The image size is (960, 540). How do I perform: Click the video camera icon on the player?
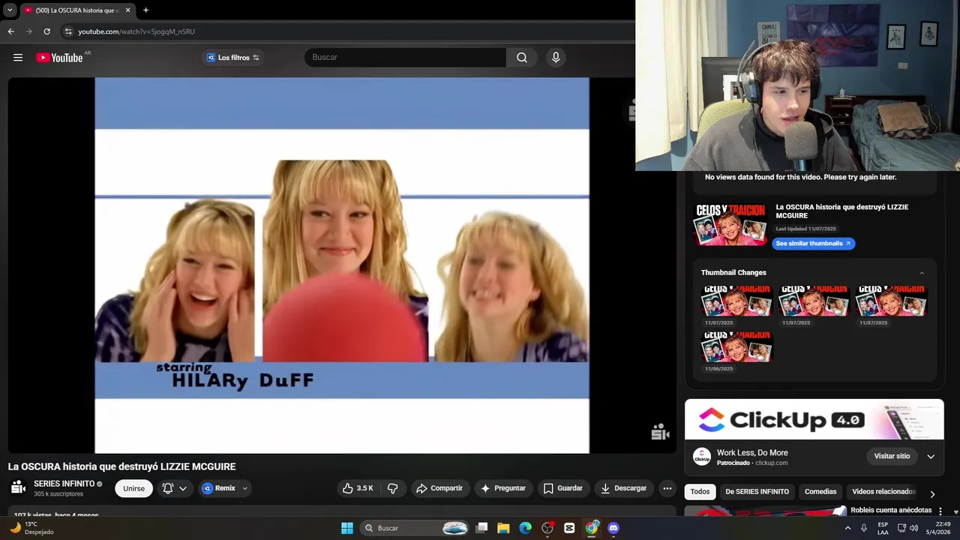pos(660,431)
